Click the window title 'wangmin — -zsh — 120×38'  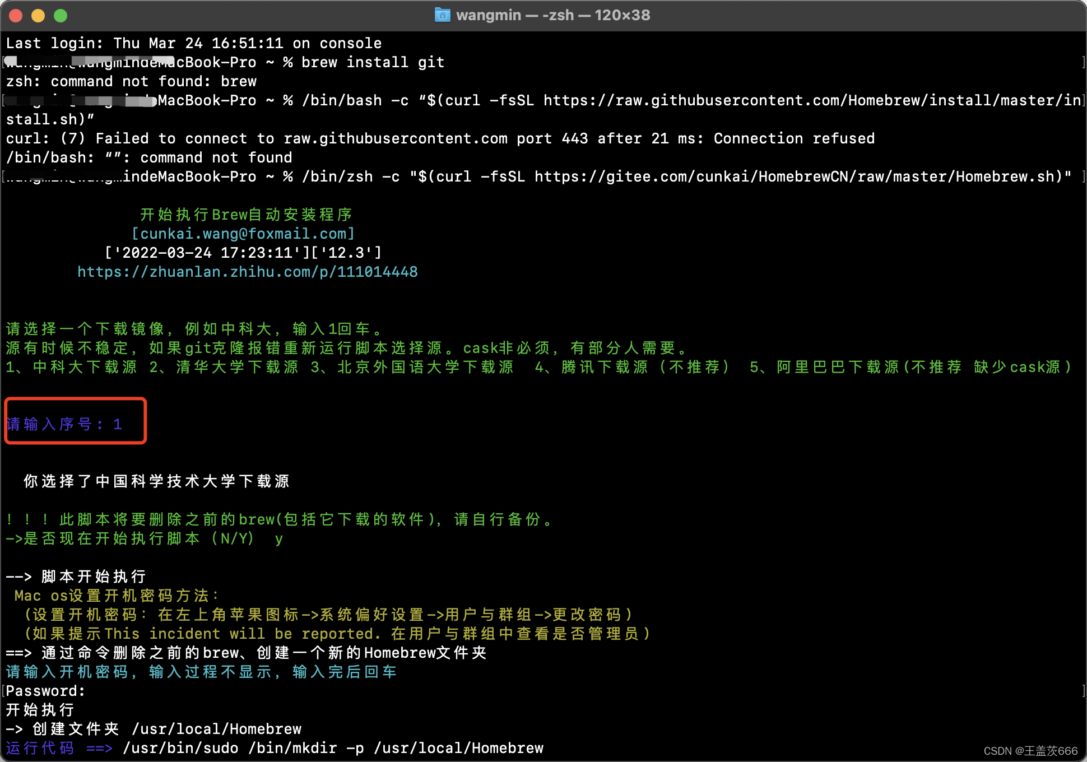553,15
